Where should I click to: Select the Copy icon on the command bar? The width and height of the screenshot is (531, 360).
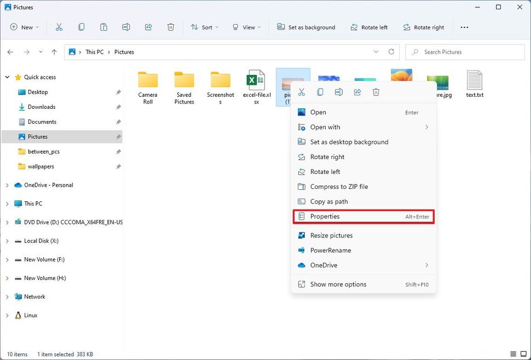coord(82,27)
